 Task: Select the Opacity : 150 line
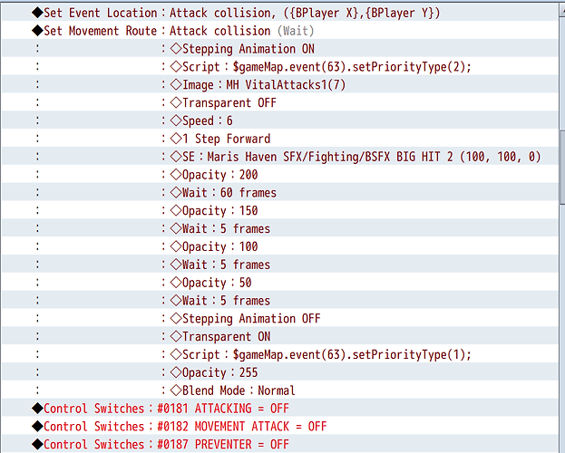pos(279,211)
